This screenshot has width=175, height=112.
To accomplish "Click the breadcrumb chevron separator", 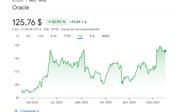I will 26,1.
